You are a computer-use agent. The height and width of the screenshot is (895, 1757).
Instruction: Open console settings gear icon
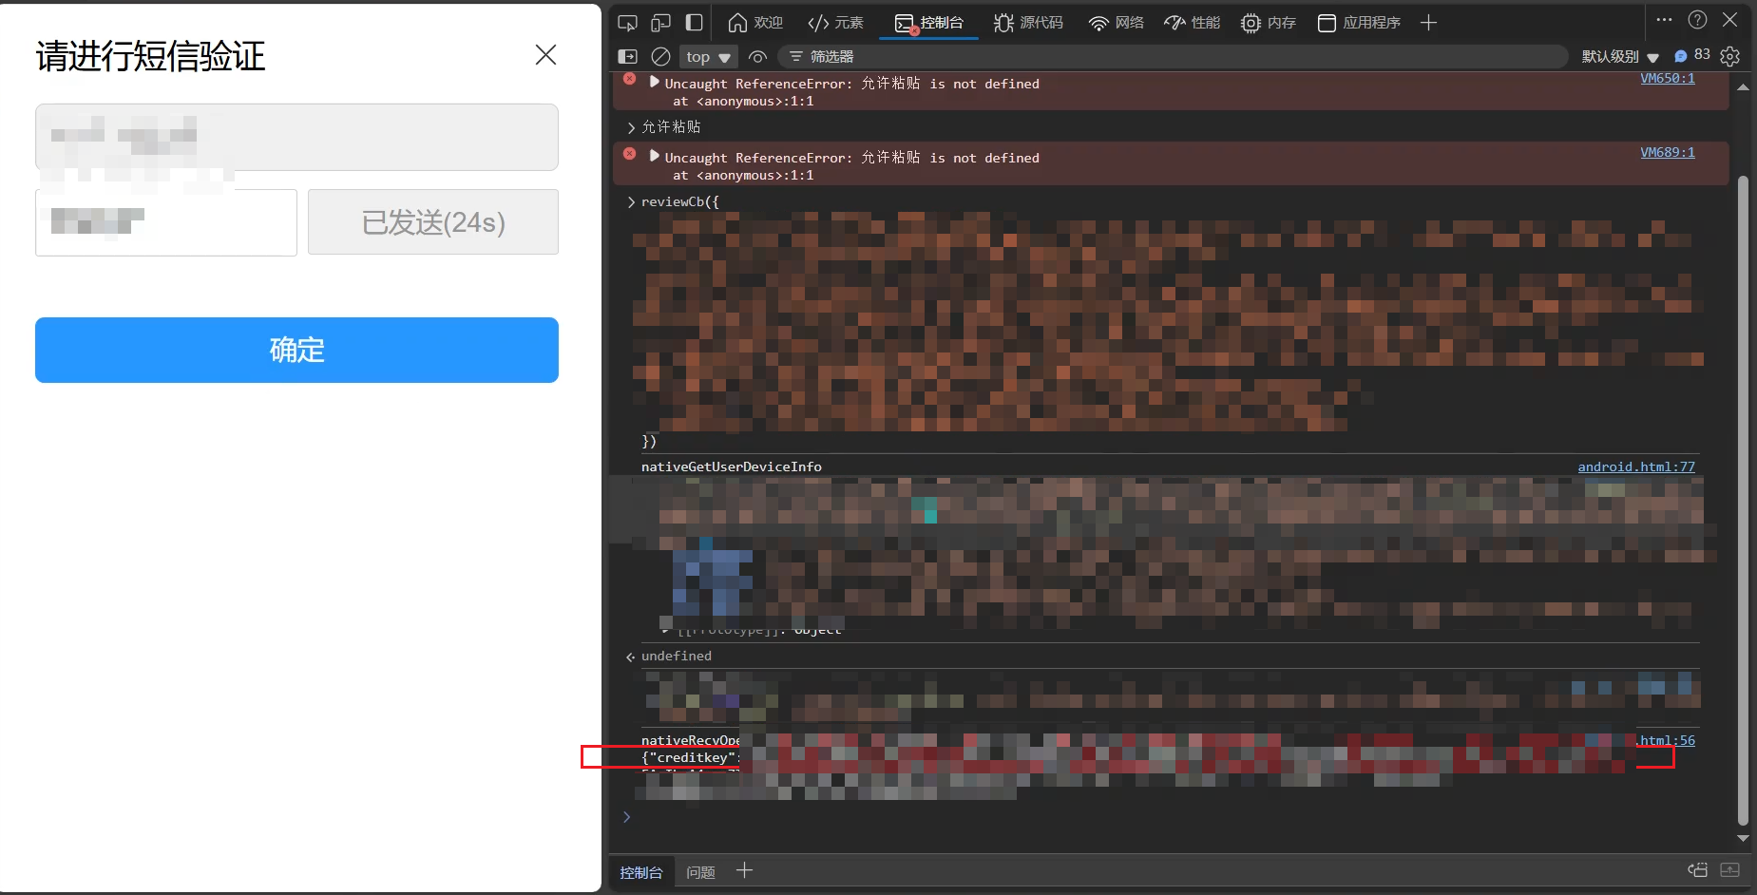1729,57
